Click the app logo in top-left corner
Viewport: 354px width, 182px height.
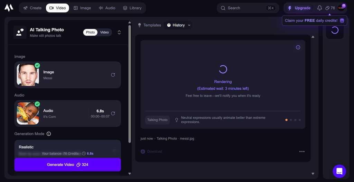(9, 8)
